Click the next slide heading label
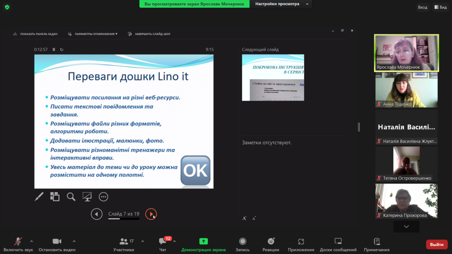 [260, 49]
